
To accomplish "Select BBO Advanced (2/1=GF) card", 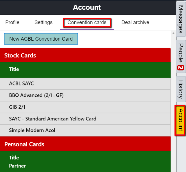I will (36, 95).
